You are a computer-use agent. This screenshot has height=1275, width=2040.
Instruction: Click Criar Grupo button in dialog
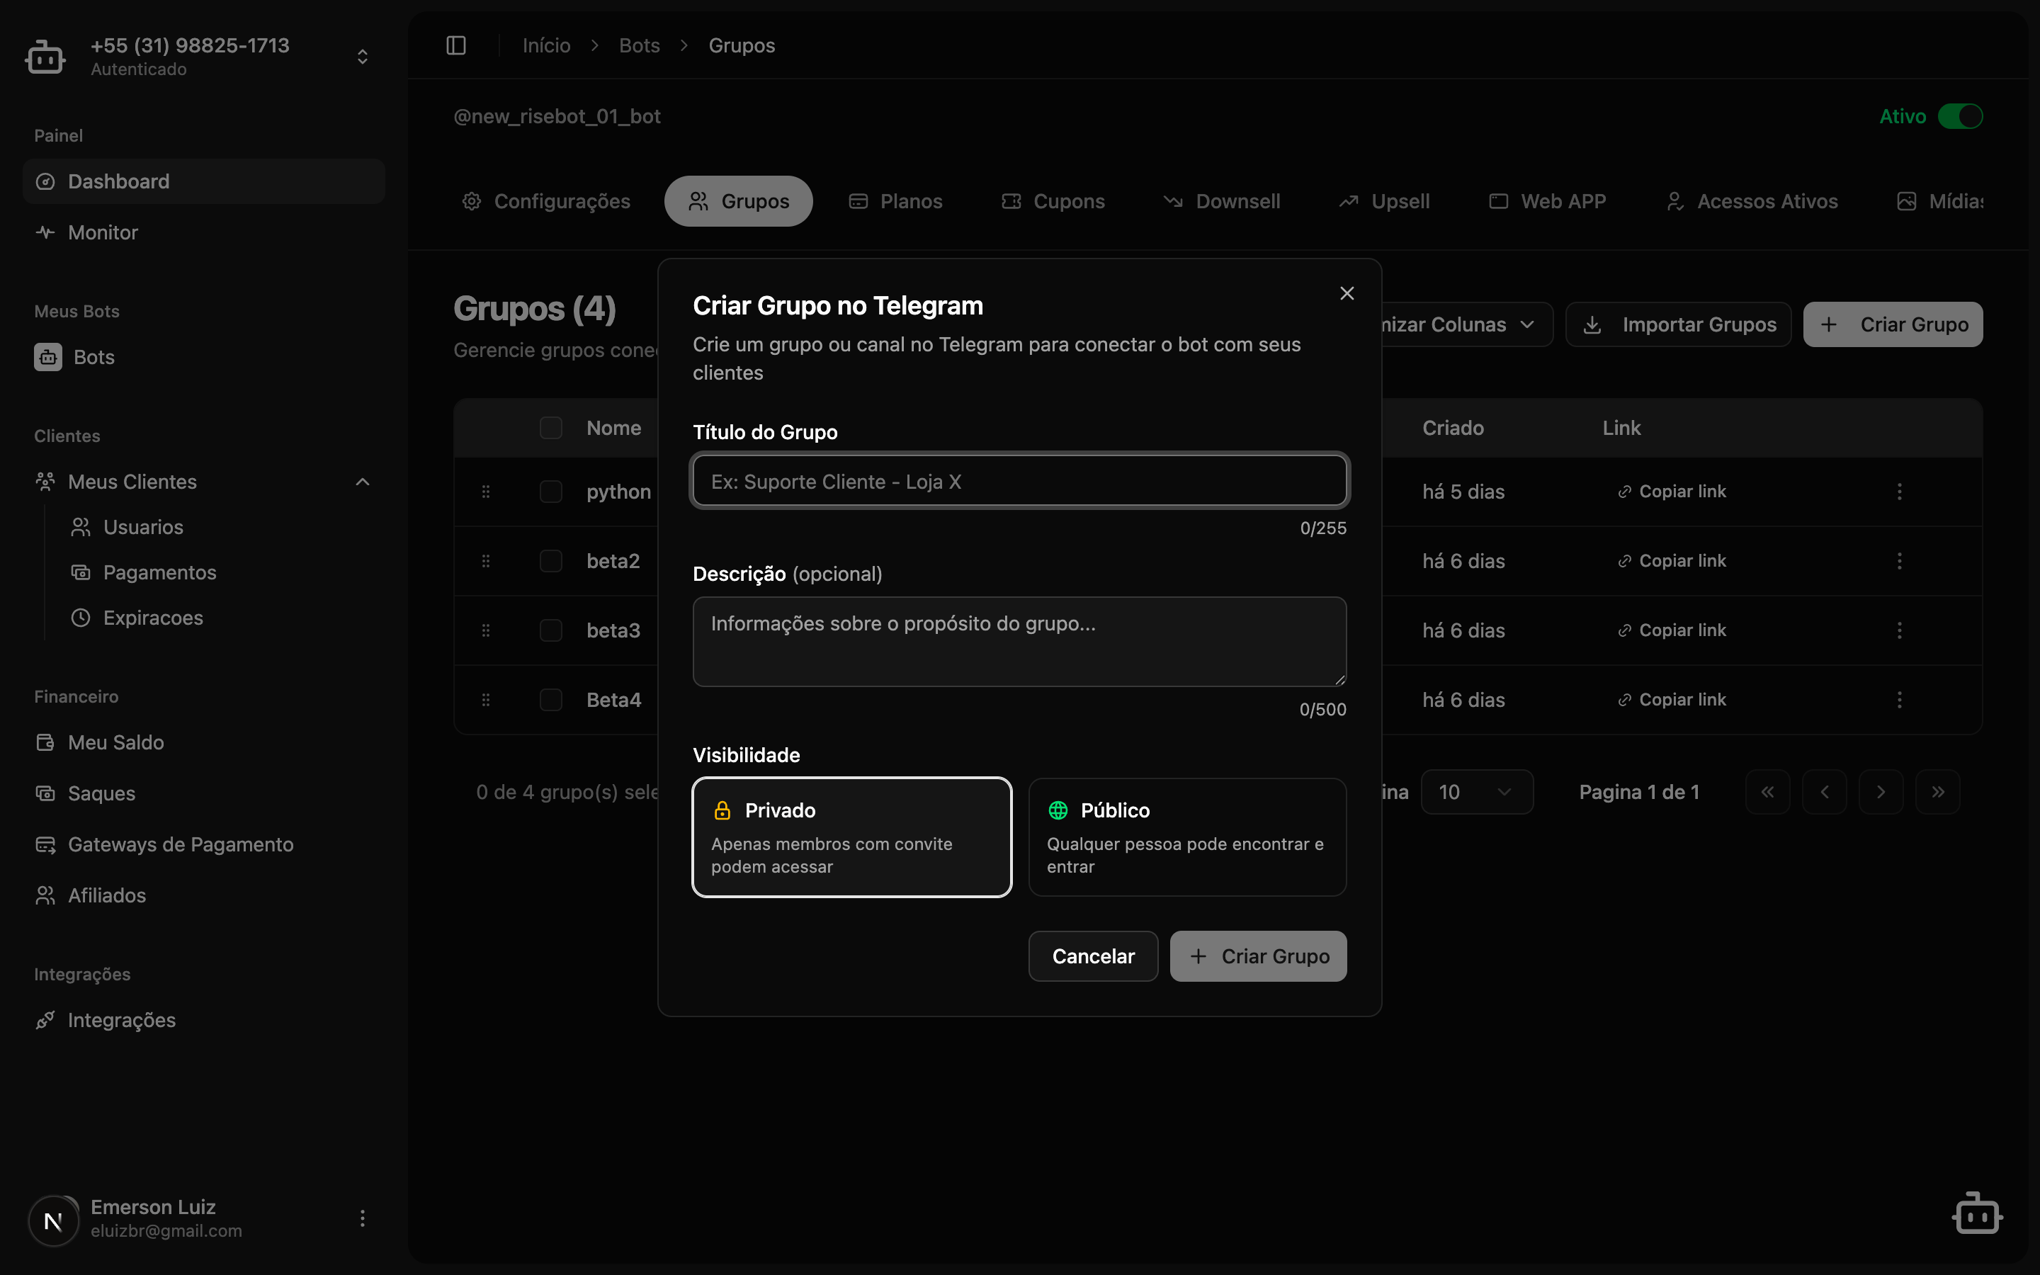coord(1258,956)
